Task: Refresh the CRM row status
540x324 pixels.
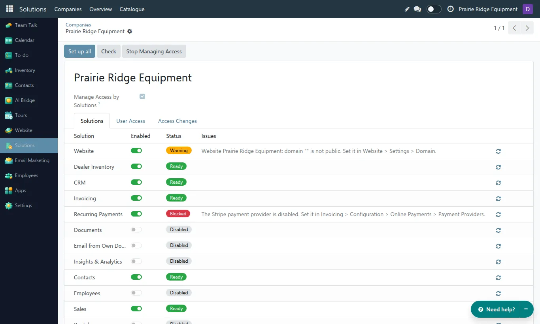Action: pyautogui.click(x=498, y=183)
